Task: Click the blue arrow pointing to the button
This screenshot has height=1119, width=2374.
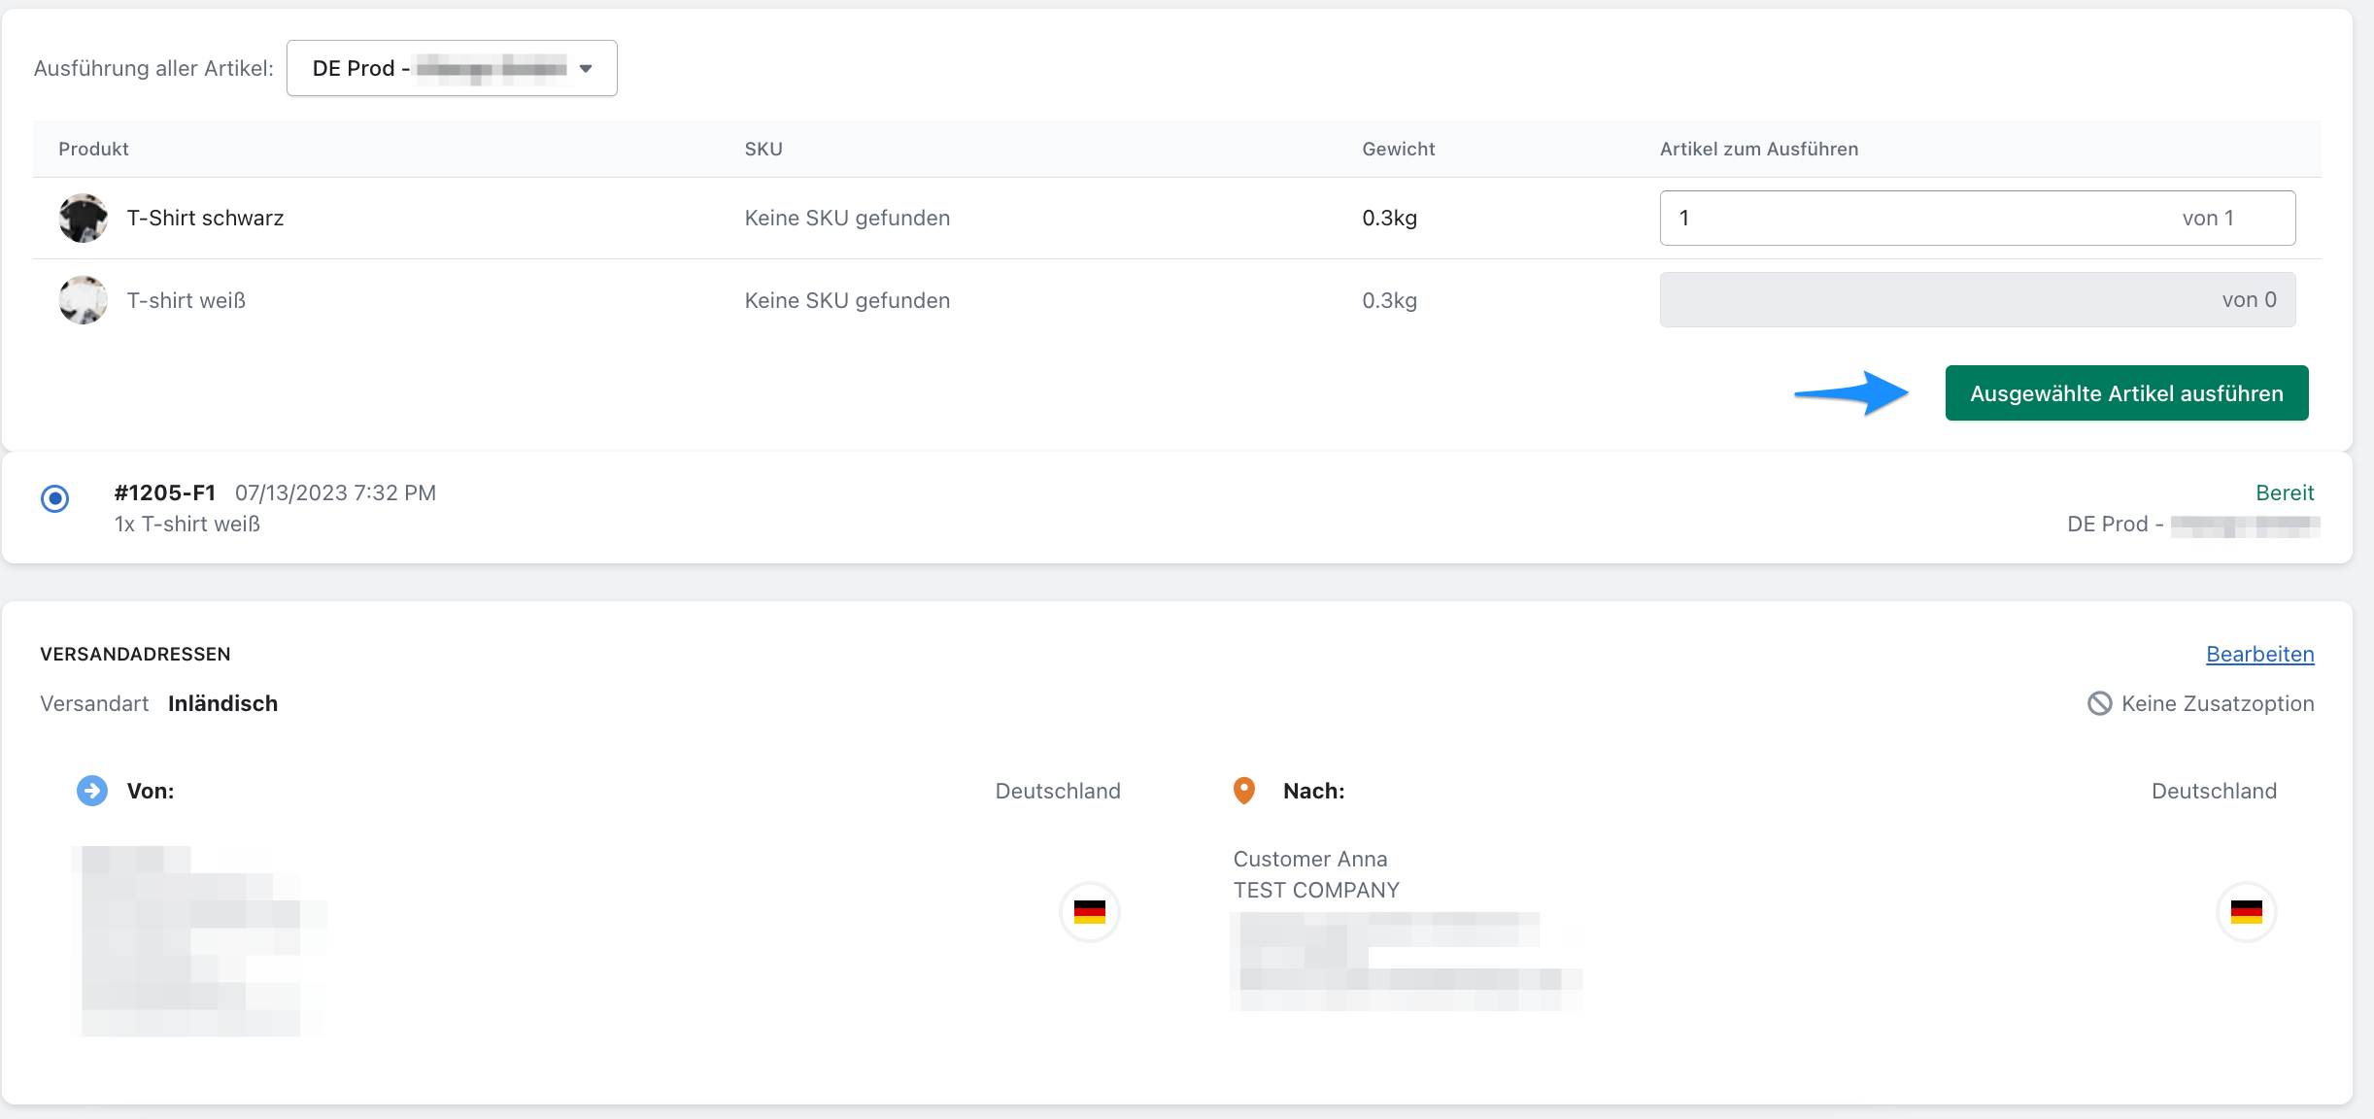Action: click(1851, 393)
